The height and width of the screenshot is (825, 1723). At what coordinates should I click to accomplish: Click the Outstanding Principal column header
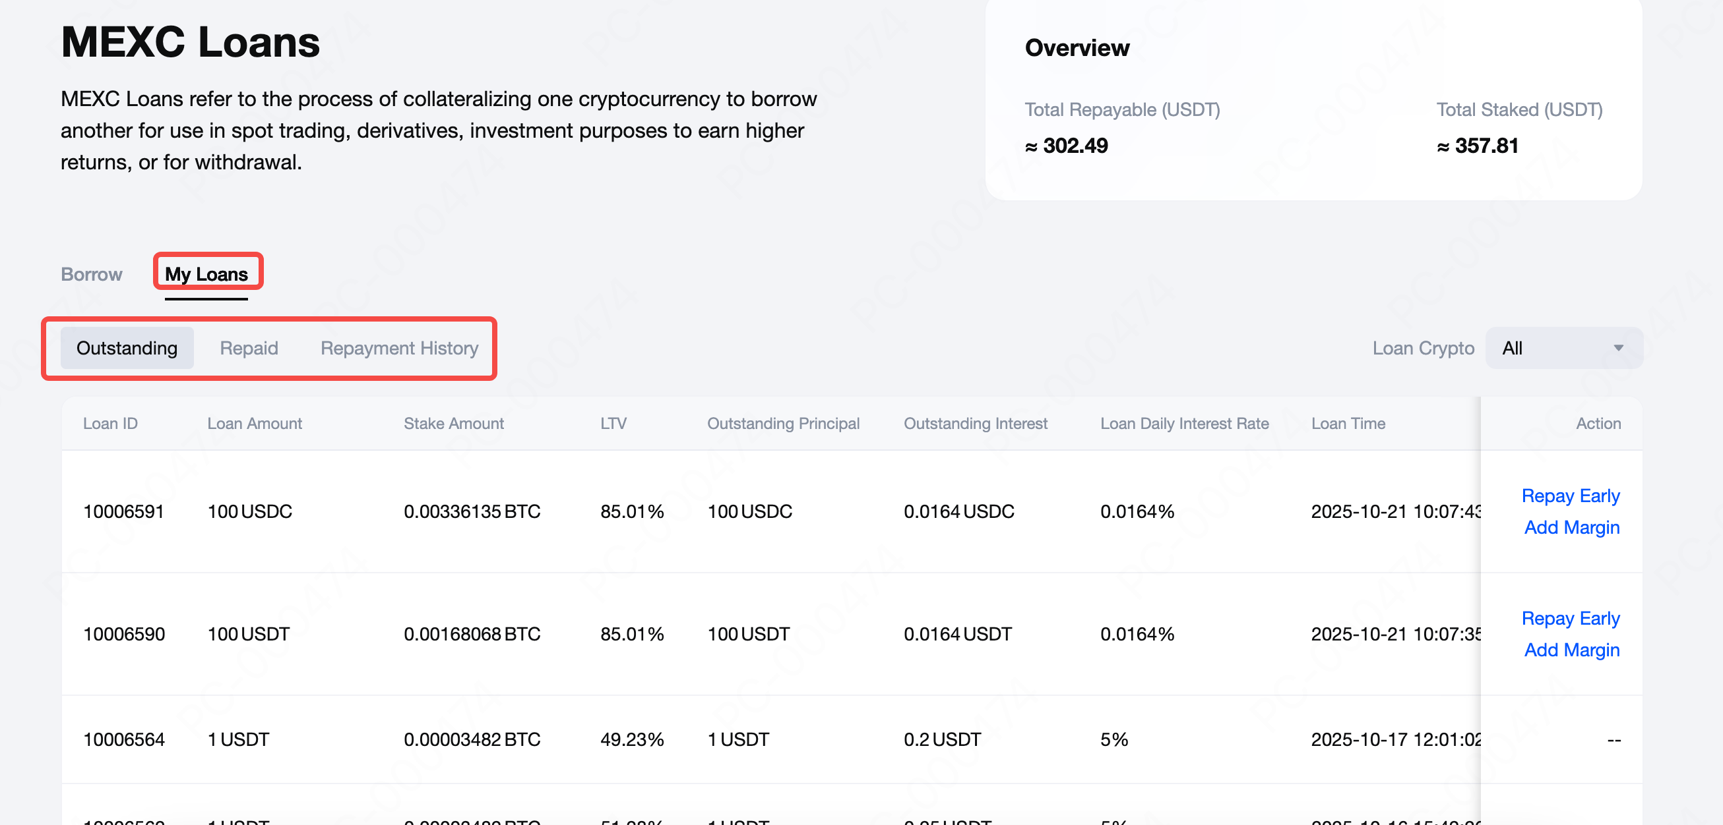(x=782, y=424)
